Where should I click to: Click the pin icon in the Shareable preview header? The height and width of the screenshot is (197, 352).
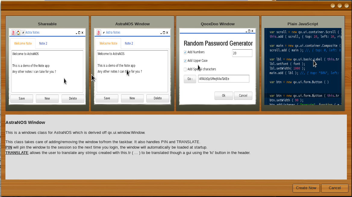tap(23, 33)
